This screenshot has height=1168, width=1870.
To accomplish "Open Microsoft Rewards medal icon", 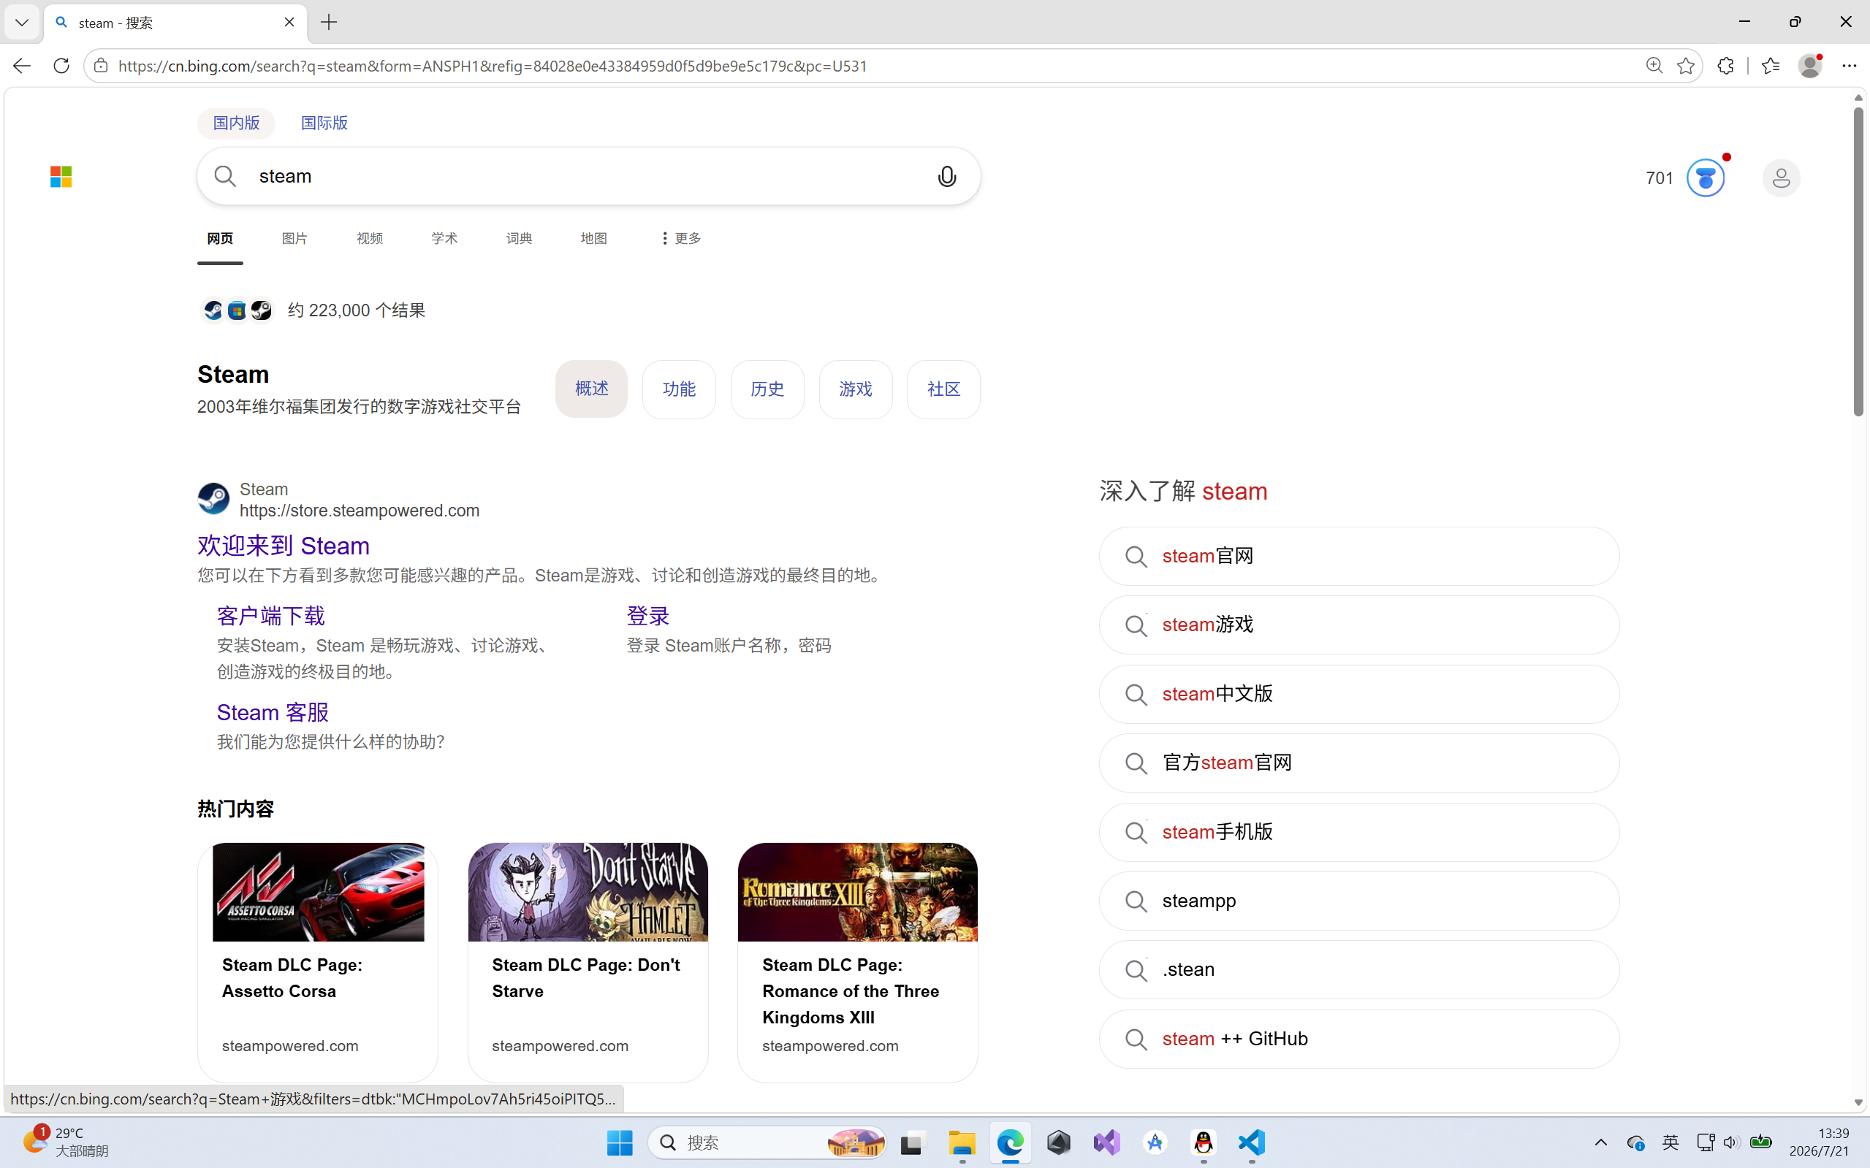I will (x=1706, y=178).
